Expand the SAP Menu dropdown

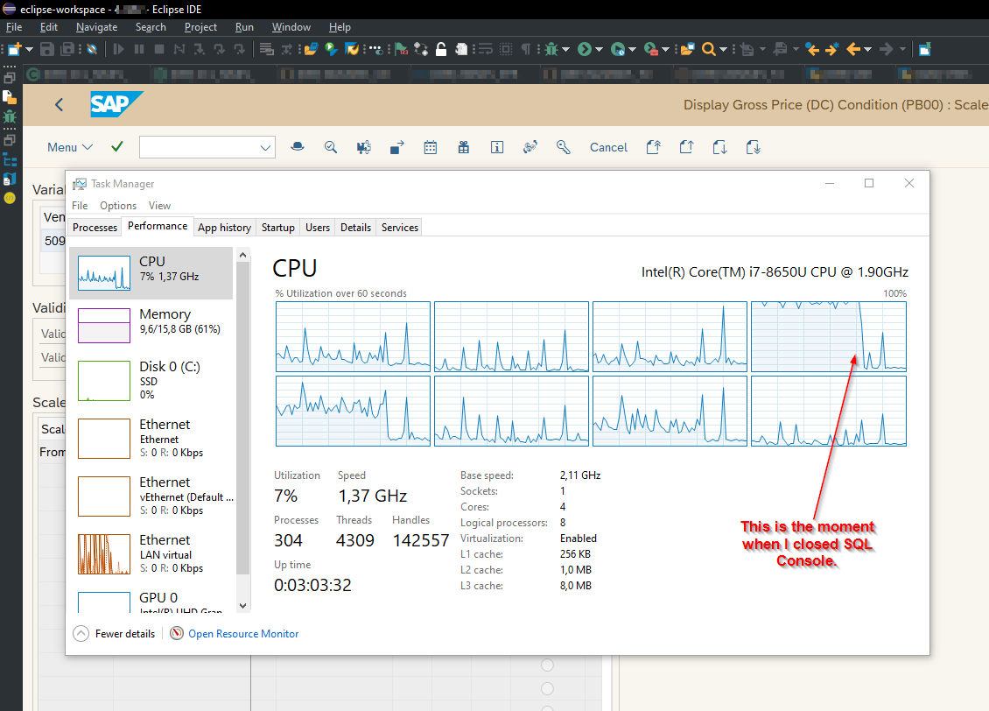[x=69, y=147]
